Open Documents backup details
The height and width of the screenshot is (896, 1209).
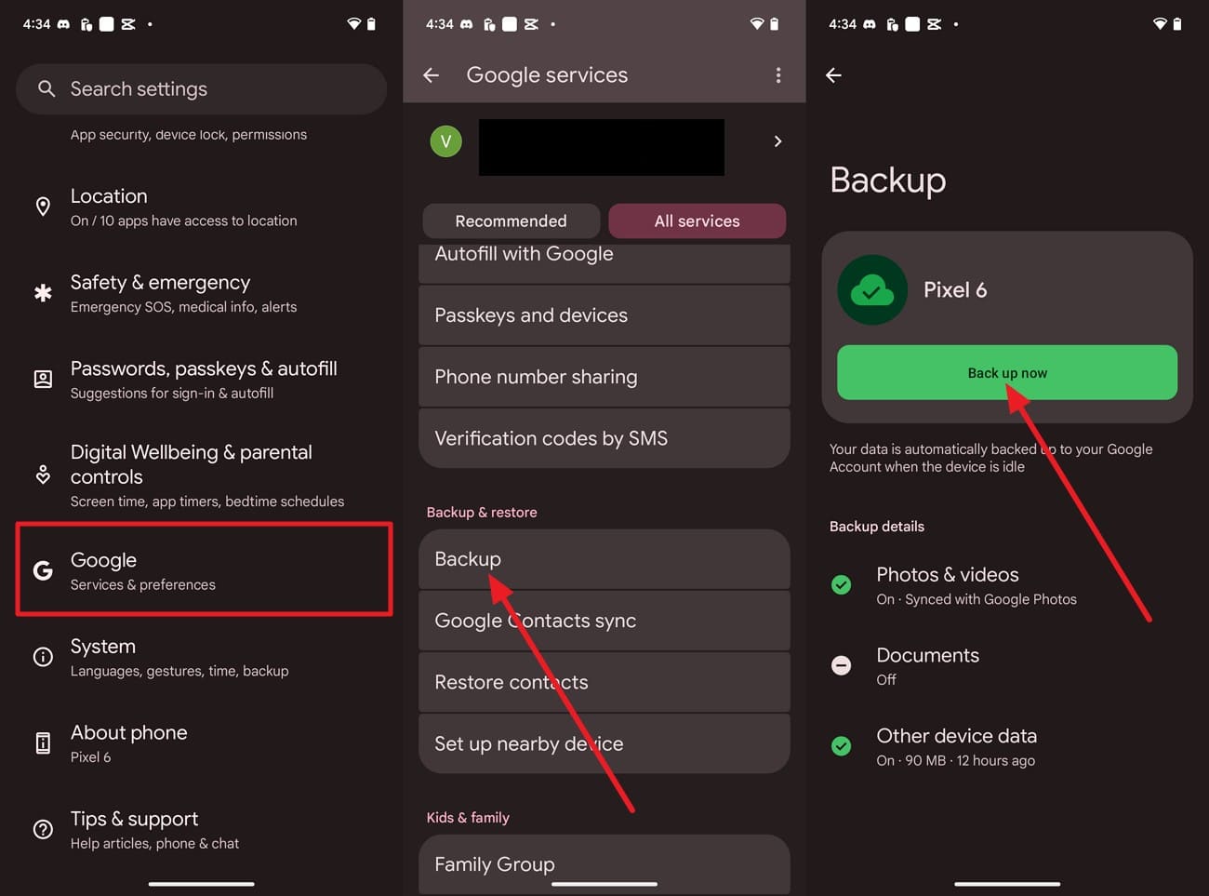pos(1007,666)
